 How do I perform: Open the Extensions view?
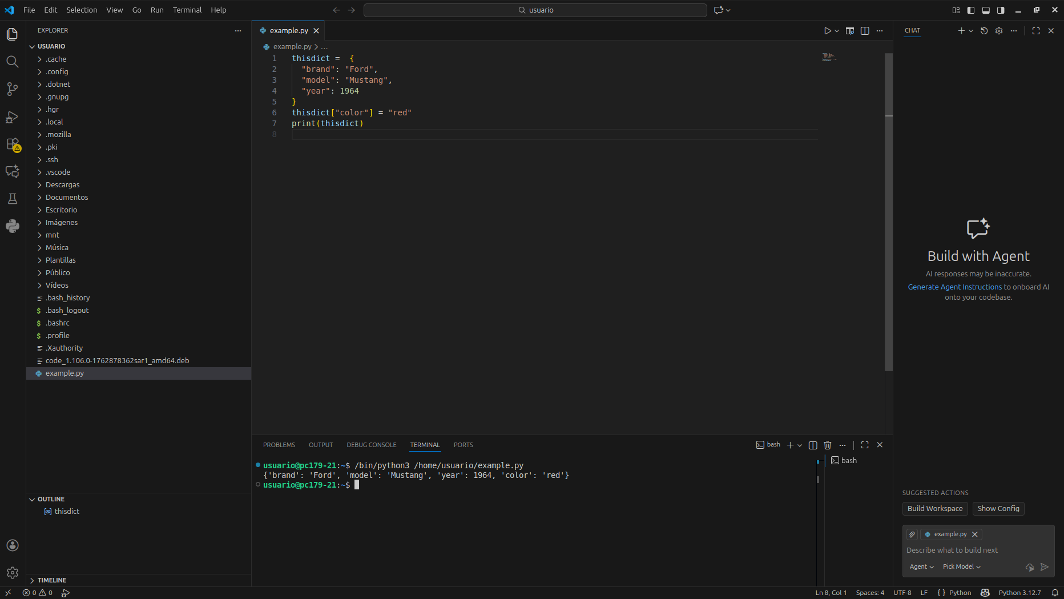pos(12,144)
